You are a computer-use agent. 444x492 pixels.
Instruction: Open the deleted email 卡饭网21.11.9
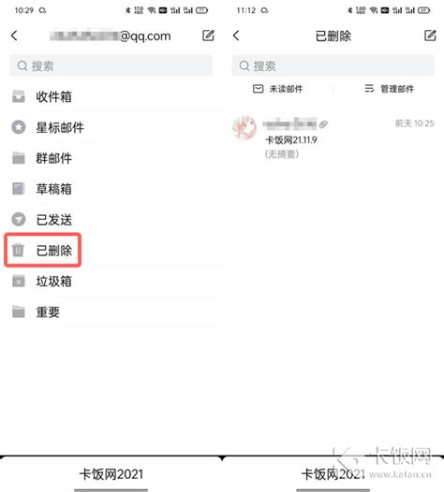pyautogui.click(x=333, y=138)
